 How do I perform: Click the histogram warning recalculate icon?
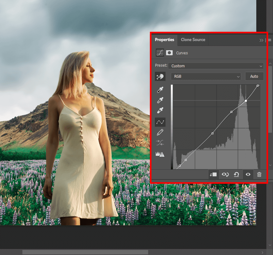(x=160, y=154)
